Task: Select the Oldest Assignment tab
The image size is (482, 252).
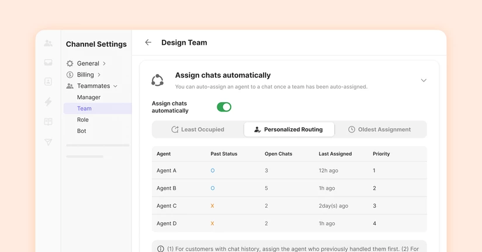Action: click(x=380, y=129)
